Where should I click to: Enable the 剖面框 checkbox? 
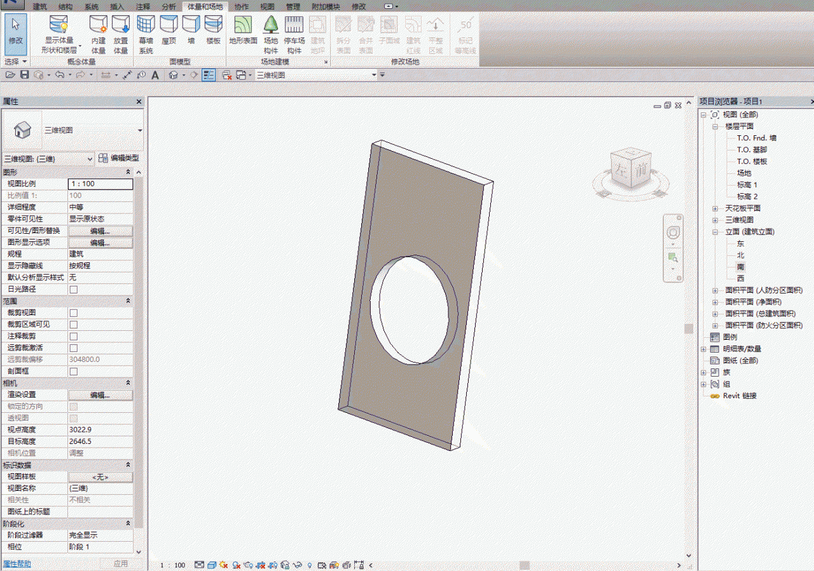coord(73,372)
